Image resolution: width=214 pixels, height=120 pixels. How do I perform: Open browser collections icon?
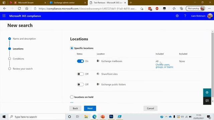(x=181, y=9)
